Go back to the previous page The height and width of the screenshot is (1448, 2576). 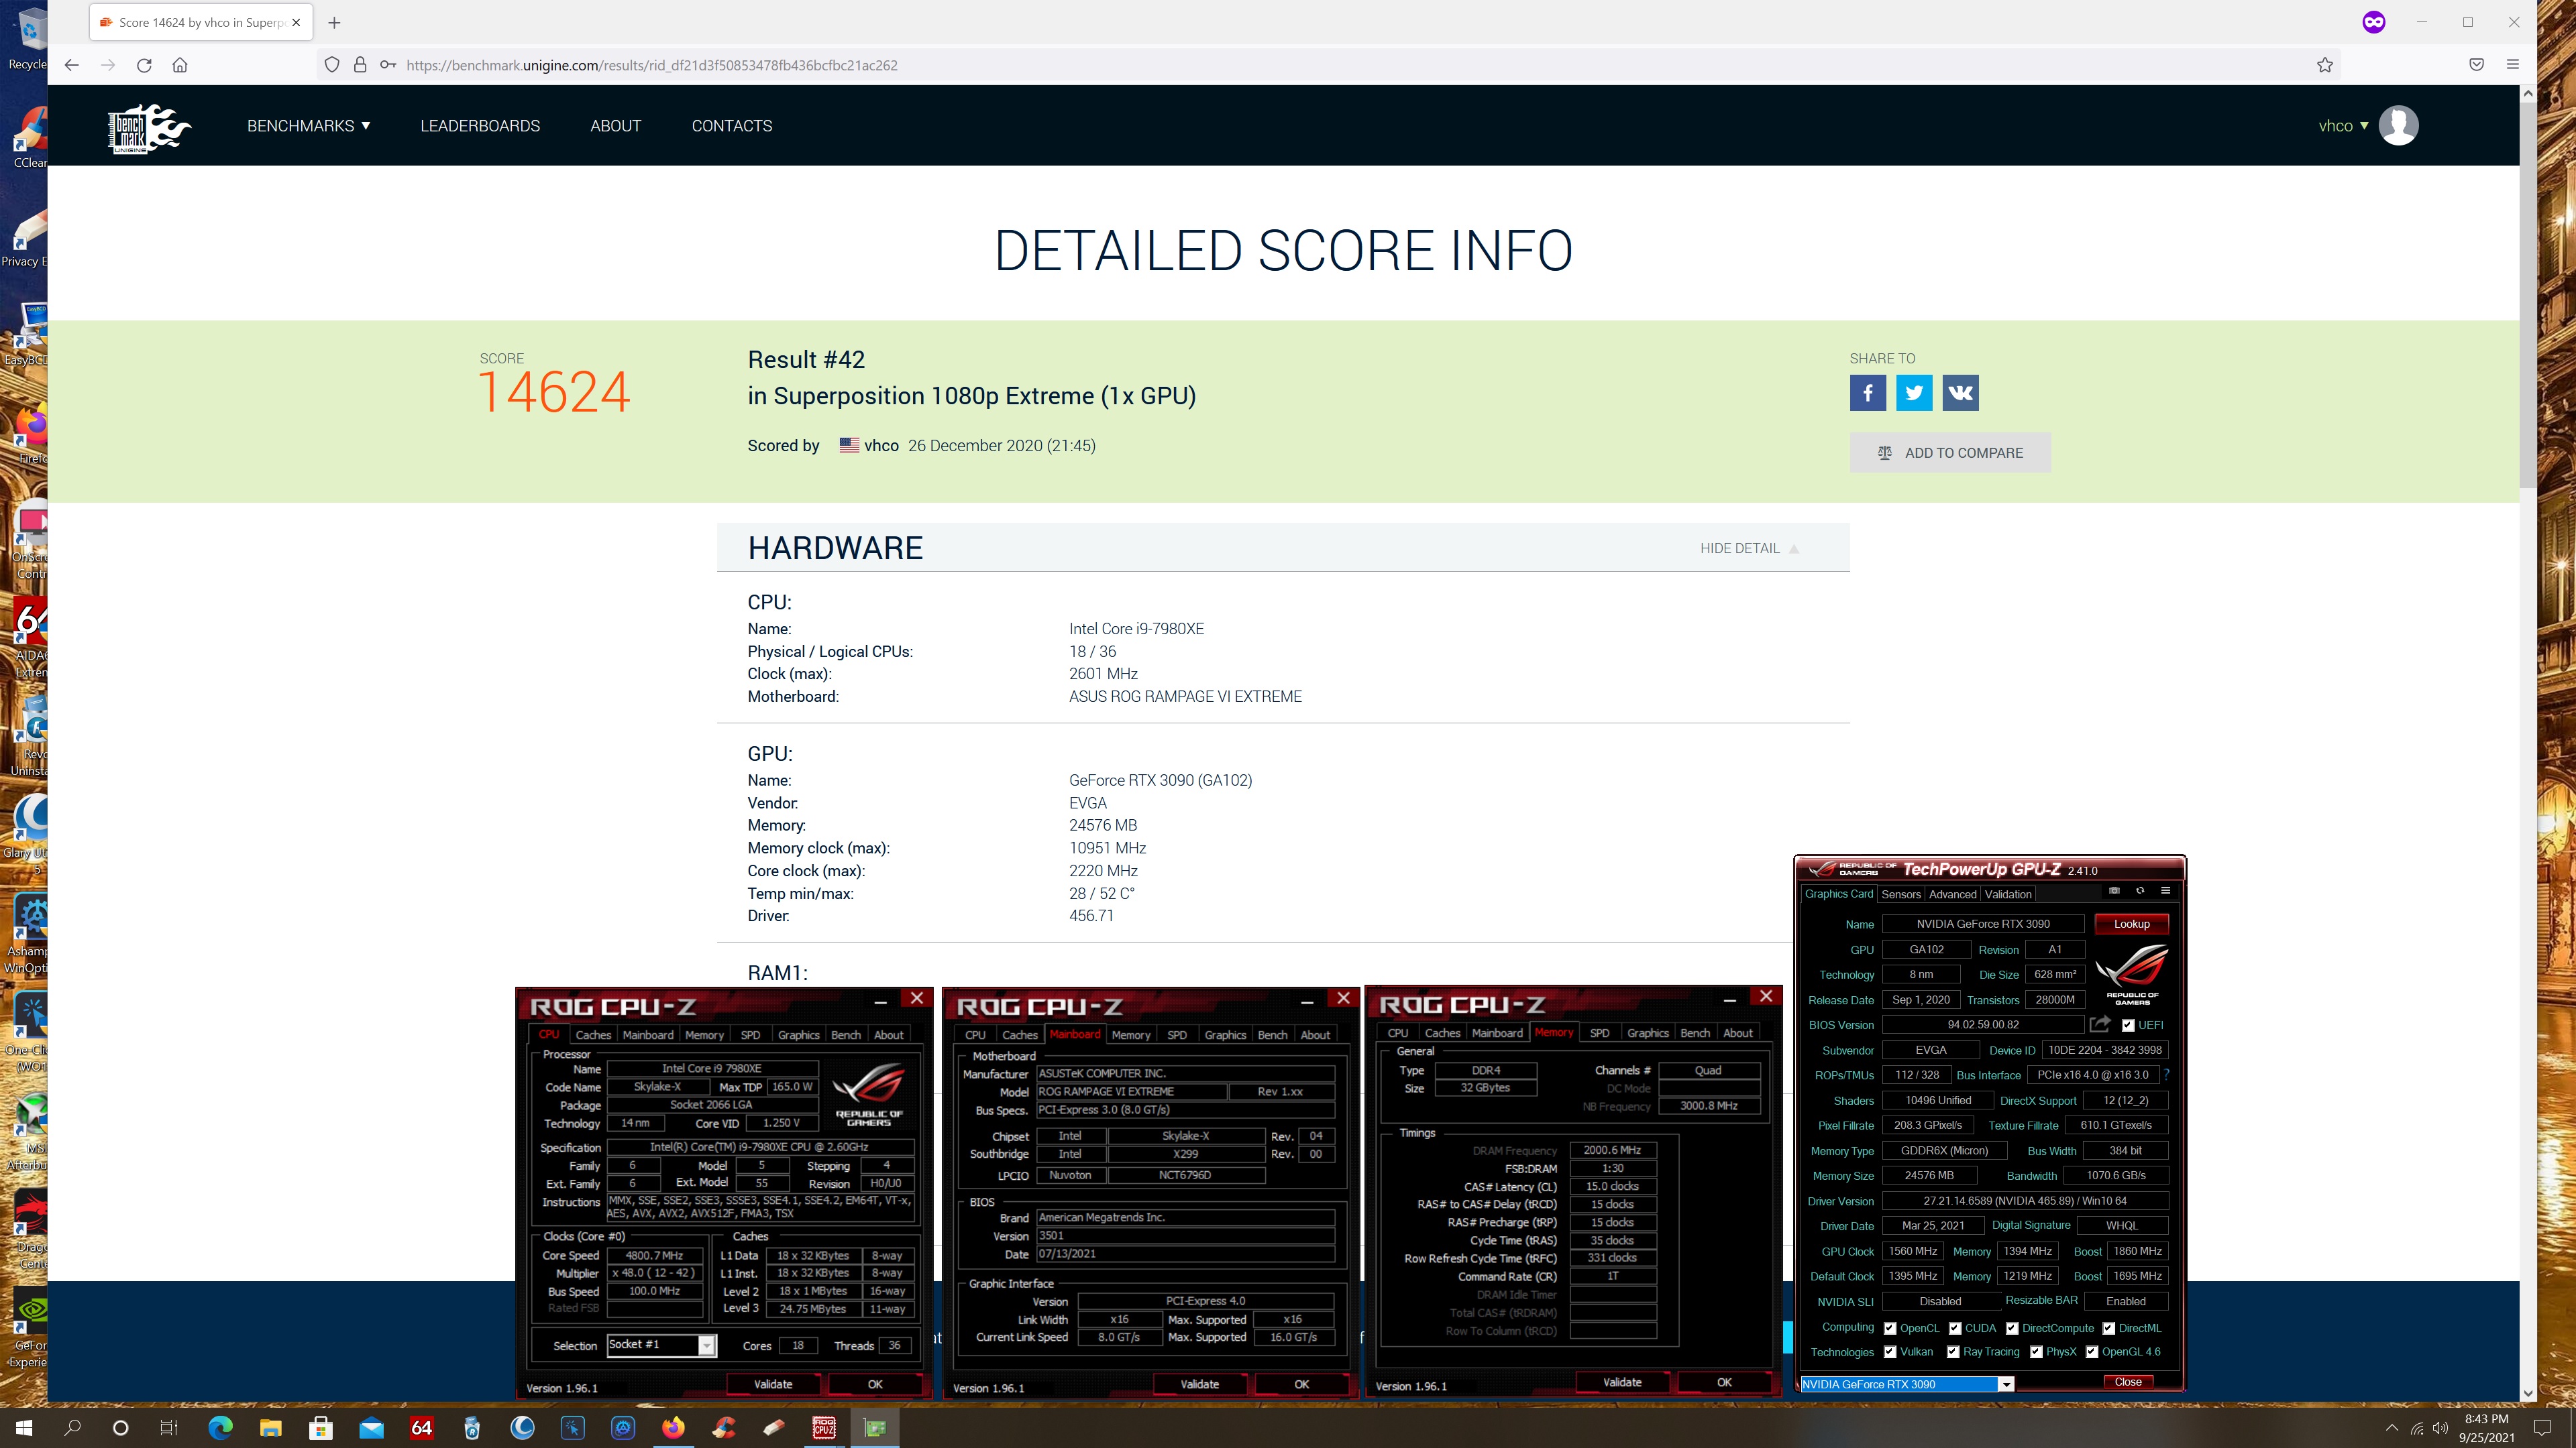(72, 65)
